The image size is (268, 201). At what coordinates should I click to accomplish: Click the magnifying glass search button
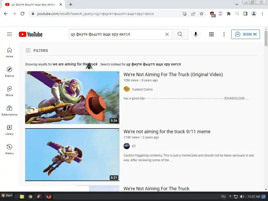[x=180, y=34]
